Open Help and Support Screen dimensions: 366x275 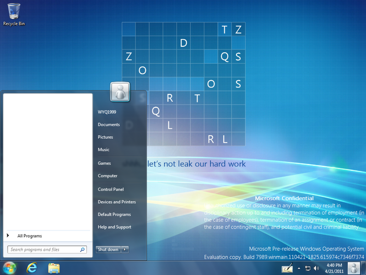point(115,227)
